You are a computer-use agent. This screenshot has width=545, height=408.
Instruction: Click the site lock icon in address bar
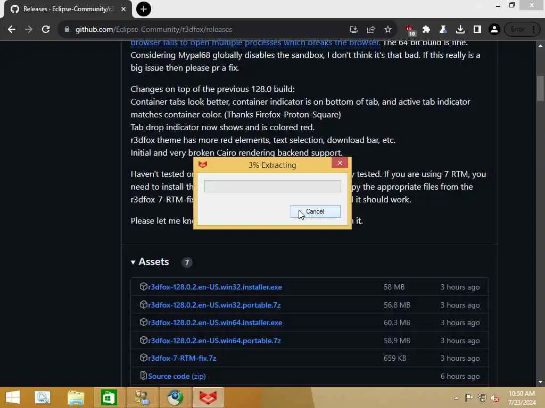click(x=67, y=30)
